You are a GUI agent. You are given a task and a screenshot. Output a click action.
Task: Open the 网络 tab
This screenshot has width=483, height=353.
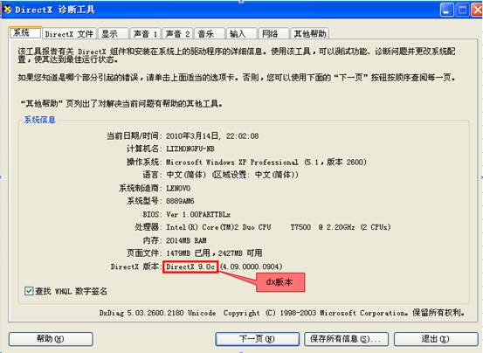(274, 33)
